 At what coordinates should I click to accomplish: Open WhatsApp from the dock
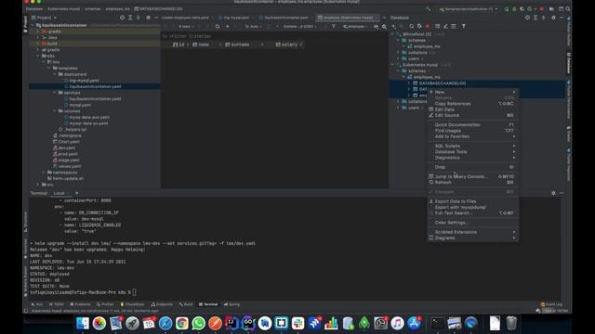click(198, 323)
